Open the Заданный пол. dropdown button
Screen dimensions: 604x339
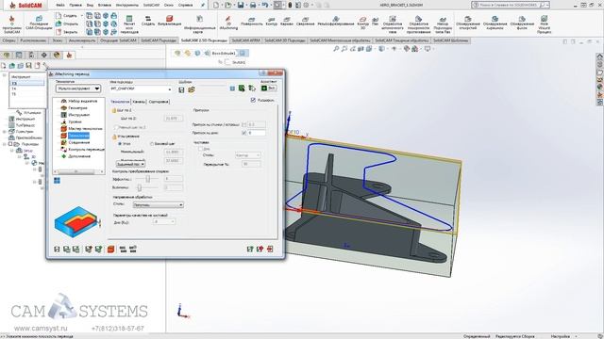click(130, 164)
